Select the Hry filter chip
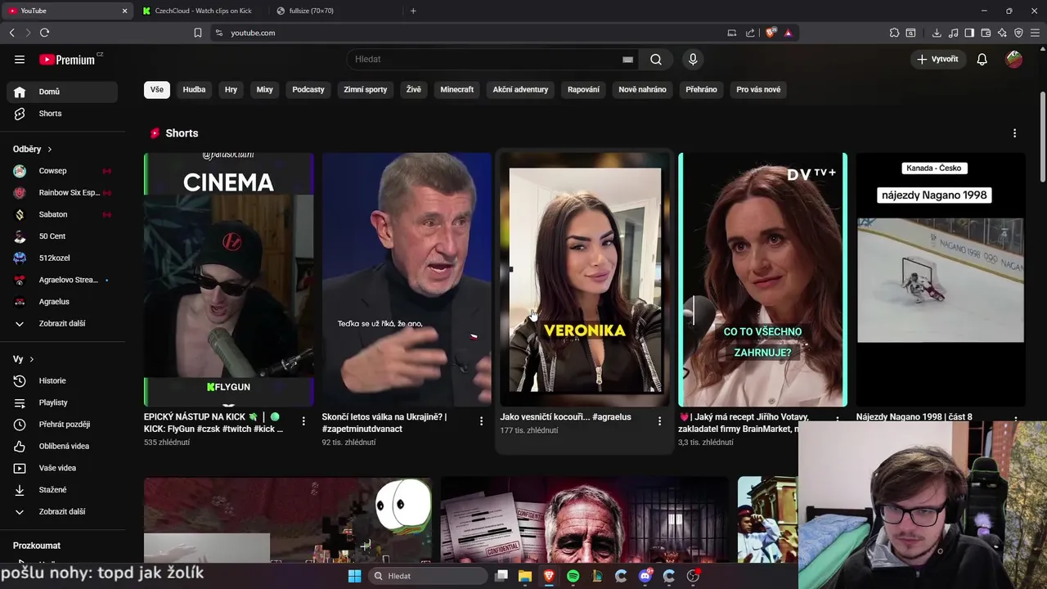 click(231, 89)
